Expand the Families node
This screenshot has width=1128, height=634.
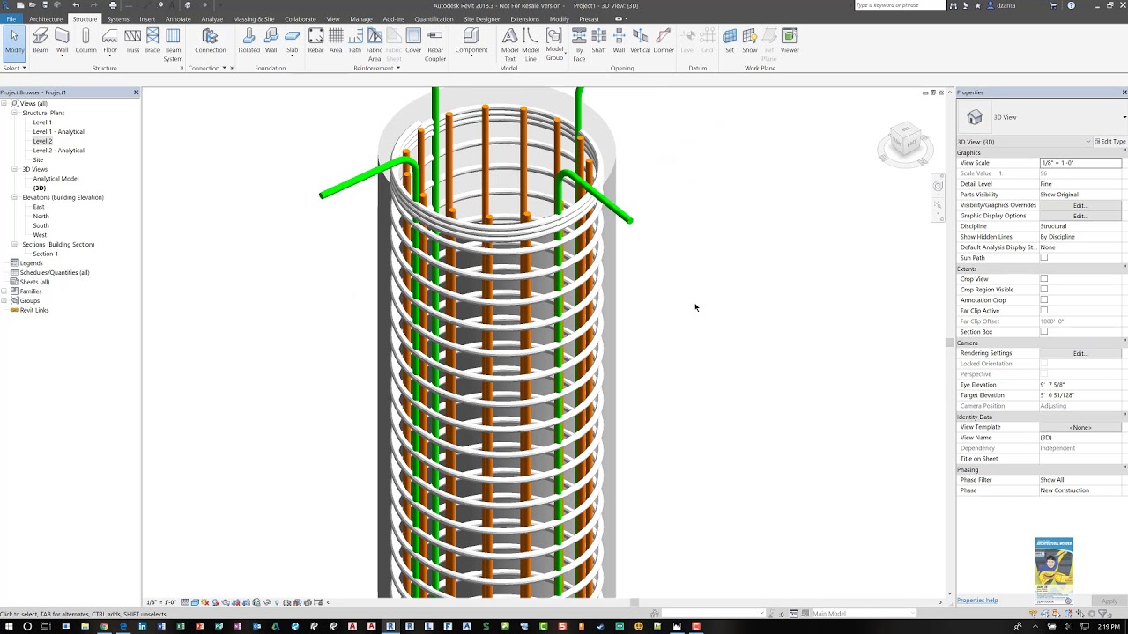pos(4,291)
